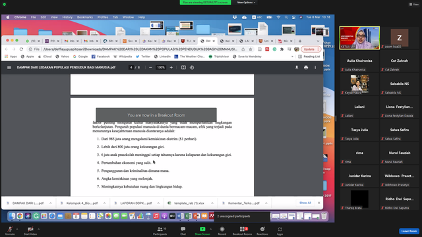Image resolution: width=422 pixels, height=237 pixels.
Task: Open the Profiles menu
Action: (x=103, y=17)
